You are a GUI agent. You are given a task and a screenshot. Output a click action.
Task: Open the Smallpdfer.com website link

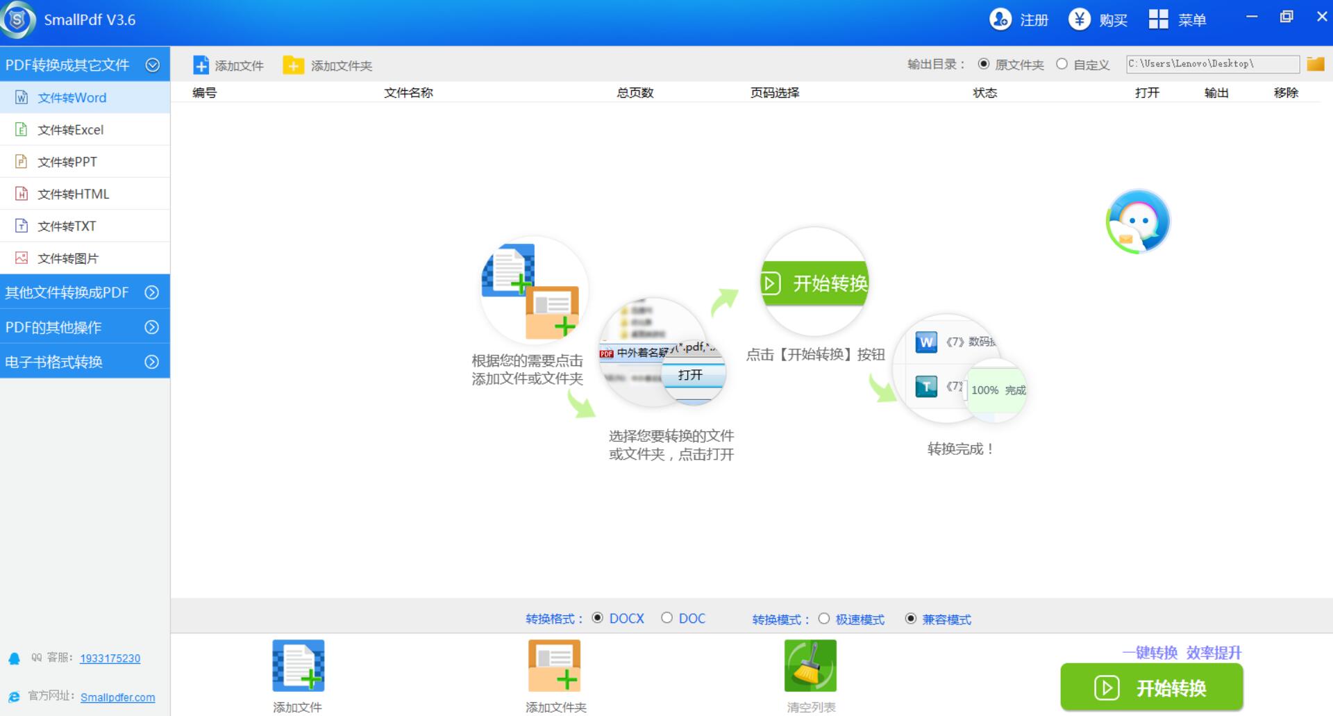117,697
